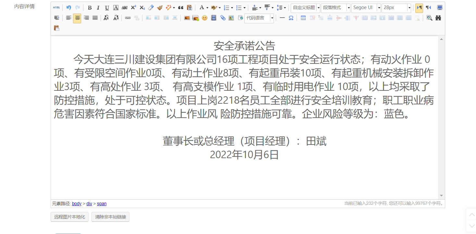Open spacing-before-paragraph dropdown

(x=260, y=8)
